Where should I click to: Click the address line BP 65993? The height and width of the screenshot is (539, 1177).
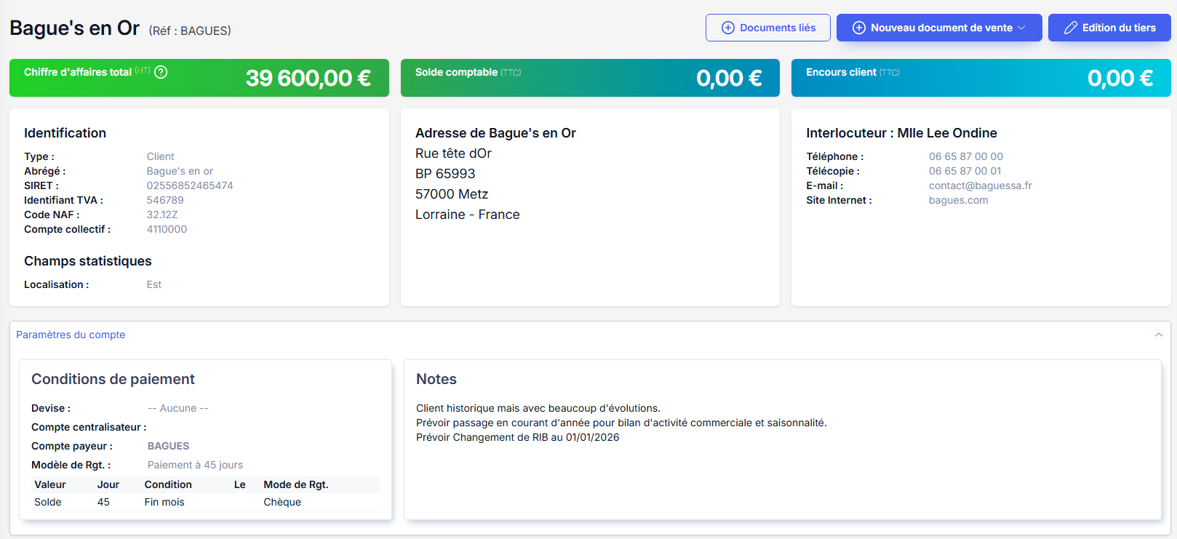pyautogui.click(x=445, y=174)
